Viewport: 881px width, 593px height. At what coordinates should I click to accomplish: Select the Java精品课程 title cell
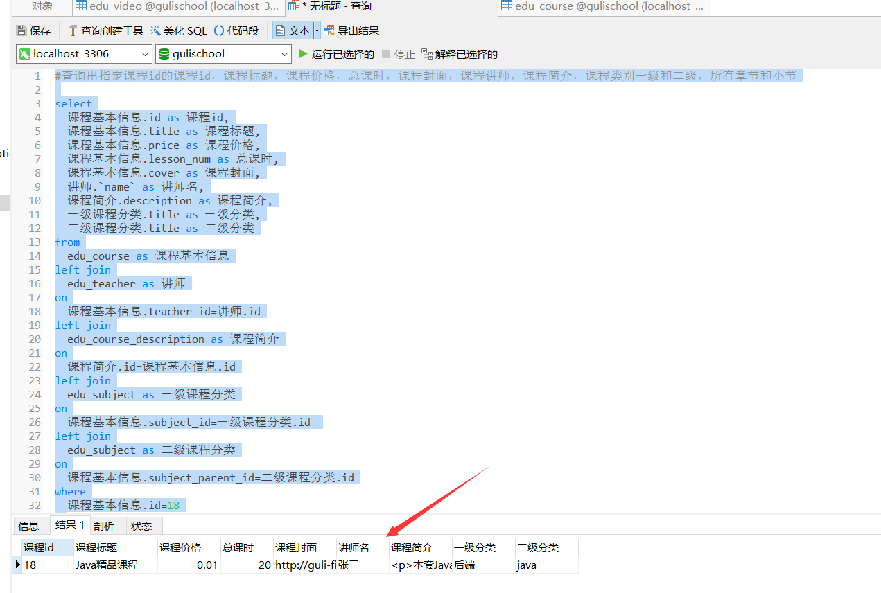click(116, 565)
